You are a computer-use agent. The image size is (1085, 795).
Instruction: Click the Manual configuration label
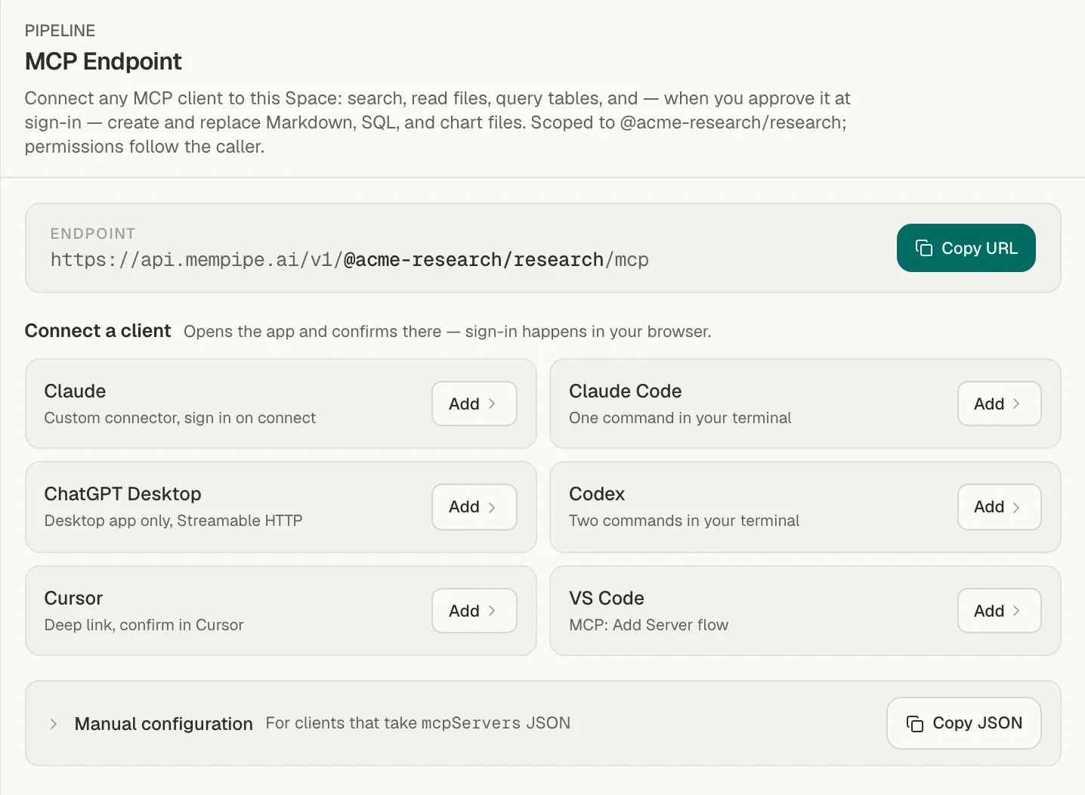(x=164, y=724)
